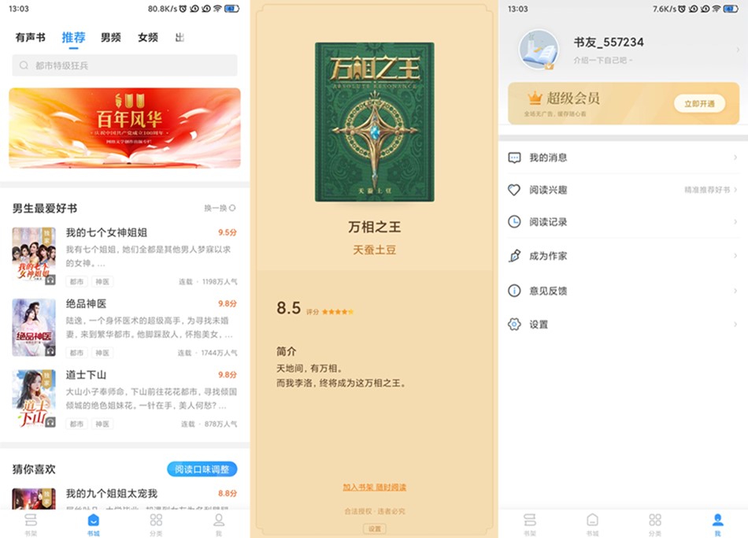Tap the battery icon on the bookstore status bar
The image size is (748, 538).
tap(231, 9)
